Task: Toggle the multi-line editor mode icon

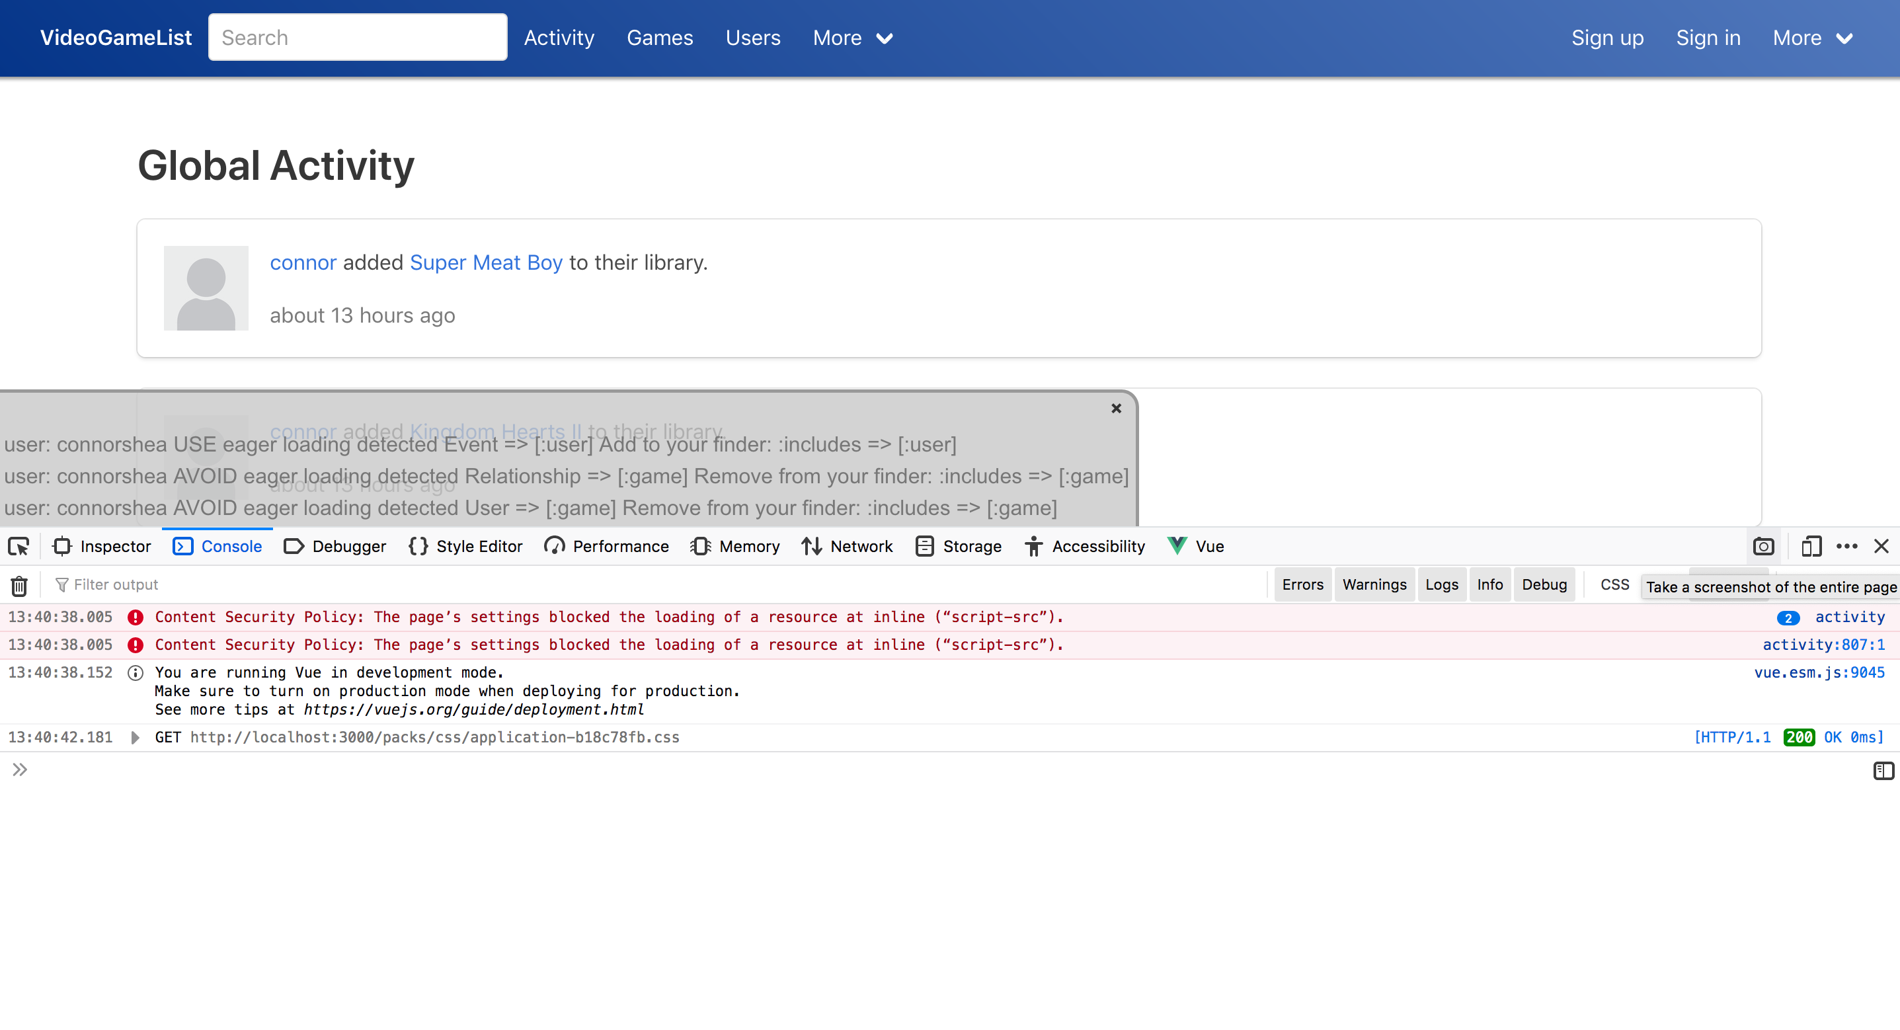Action: coord(1883,770)
